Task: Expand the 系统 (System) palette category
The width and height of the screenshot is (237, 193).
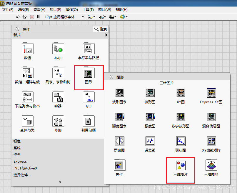Action: click(17, 148)
